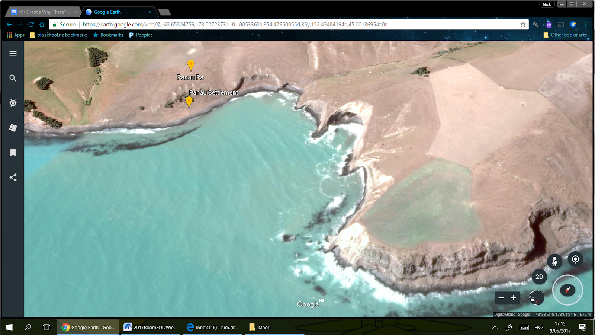Switch to Edge Inbox window
This screenshot has width=595, height=335.
point(212,327)
